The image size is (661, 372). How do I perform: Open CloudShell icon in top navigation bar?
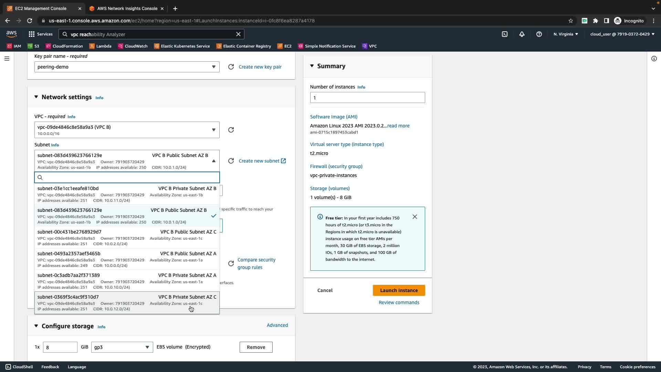tap(504, 34)
